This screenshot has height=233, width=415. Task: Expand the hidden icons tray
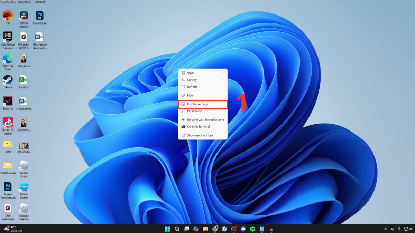(x=385, y=229)
